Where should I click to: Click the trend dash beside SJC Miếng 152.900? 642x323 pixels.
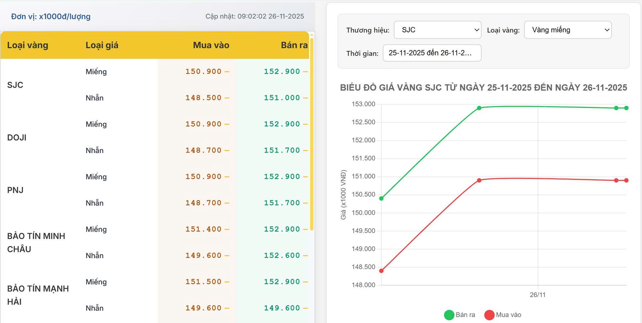[x=305, y=72]
